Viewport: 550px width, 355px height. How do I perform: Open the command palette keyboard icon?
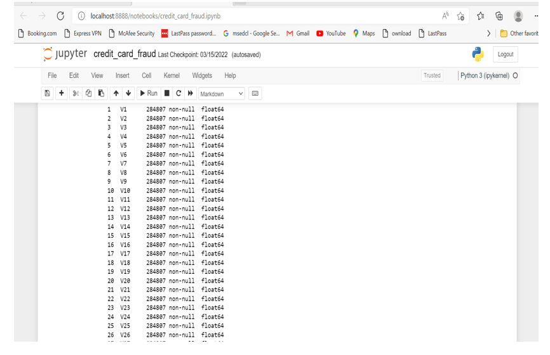point(255,93)
